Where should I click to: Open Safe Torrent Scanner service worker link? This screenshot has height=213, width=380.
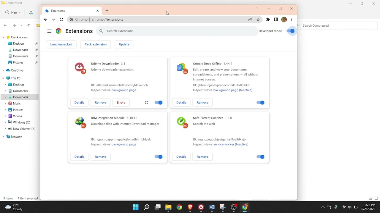coord(231,144)
